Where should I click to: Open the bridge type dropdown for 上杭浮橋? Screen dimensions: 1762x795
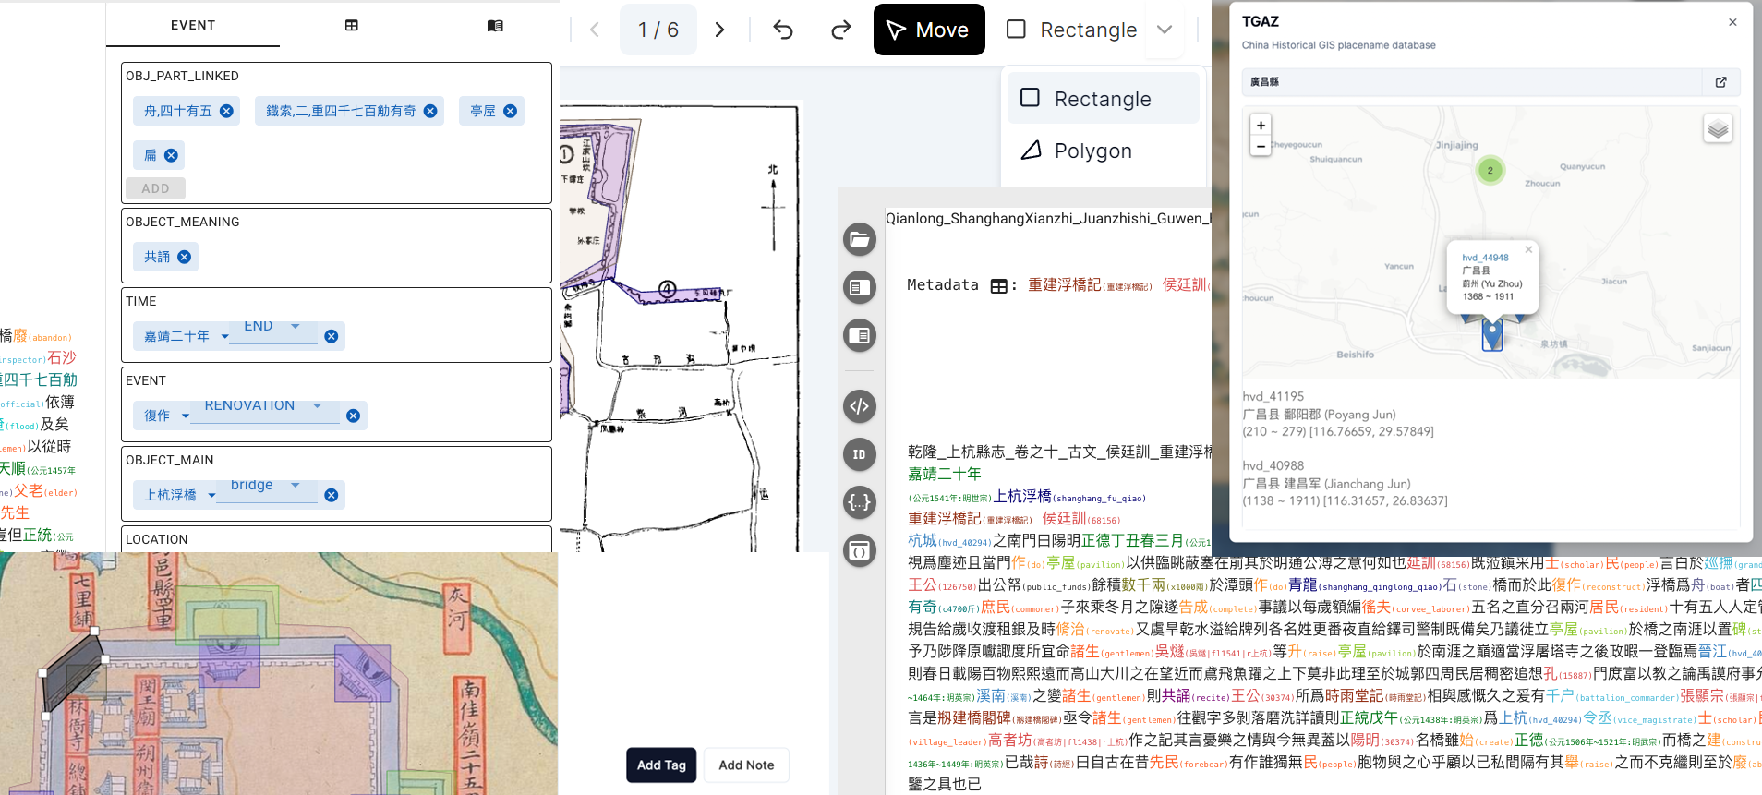tap(267, 486)
